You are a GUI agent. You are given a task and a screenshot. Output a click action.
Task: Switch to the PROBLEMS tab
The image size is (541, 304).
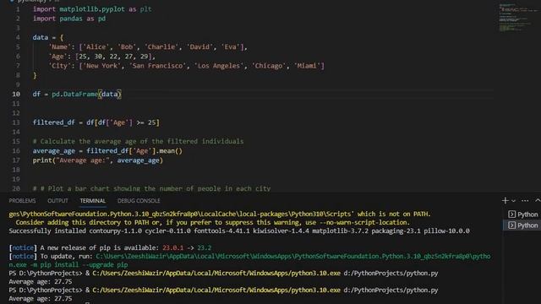coord(22,201)
